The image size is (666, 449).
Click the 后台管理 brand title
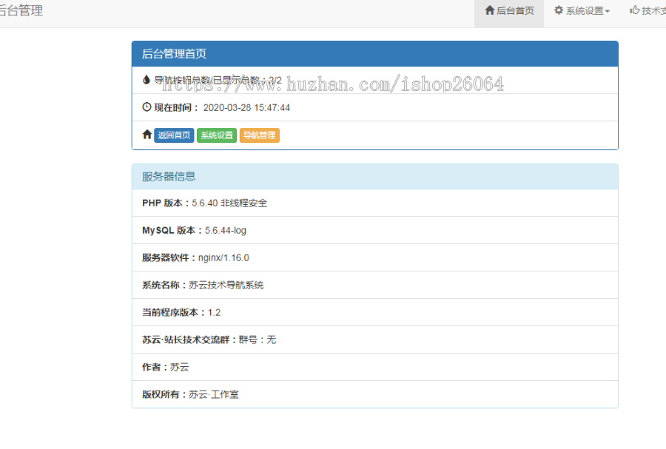coord(21,10)
